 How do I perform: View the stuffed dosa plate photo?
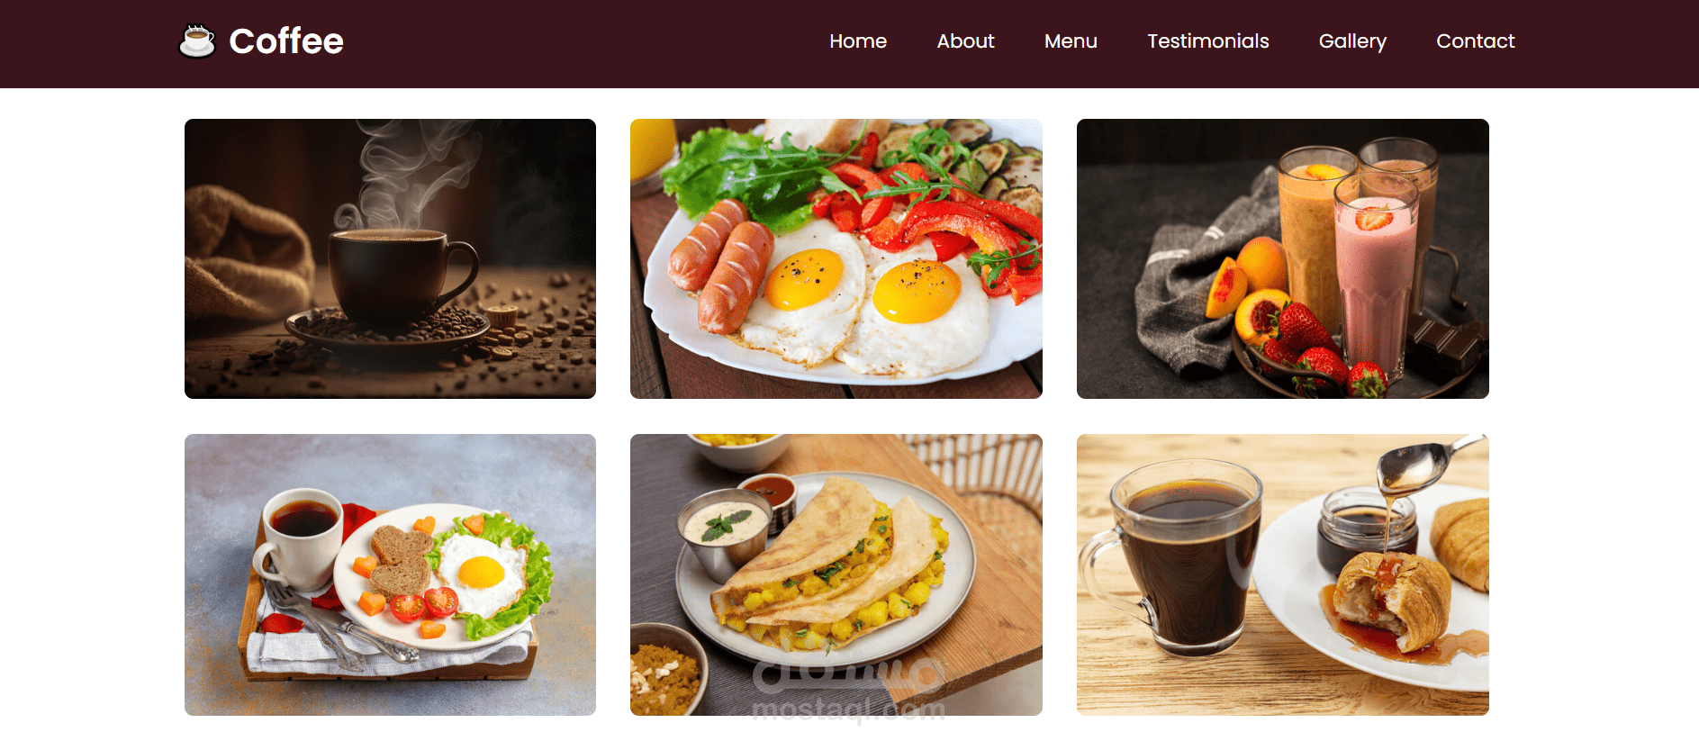[836, 574]
